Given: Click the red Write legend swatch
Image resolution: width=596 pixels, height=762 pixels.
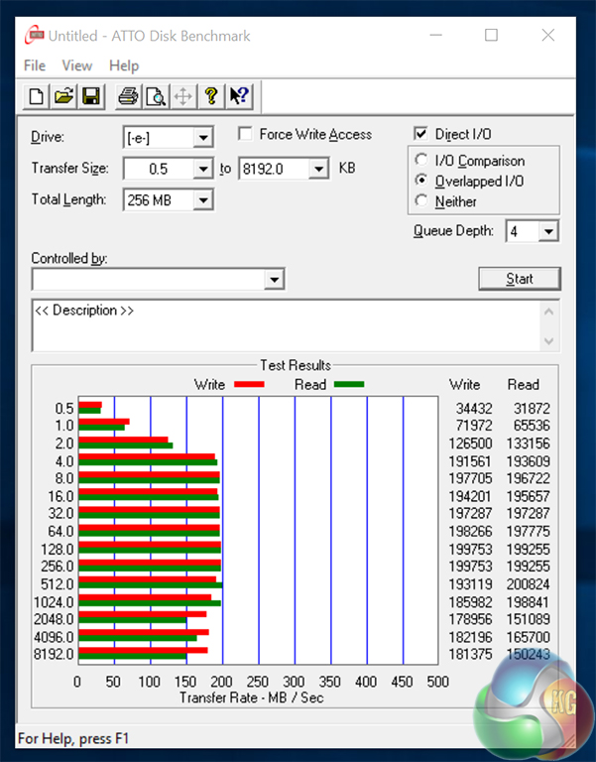Looking at the screenshot, I should 249,384.
